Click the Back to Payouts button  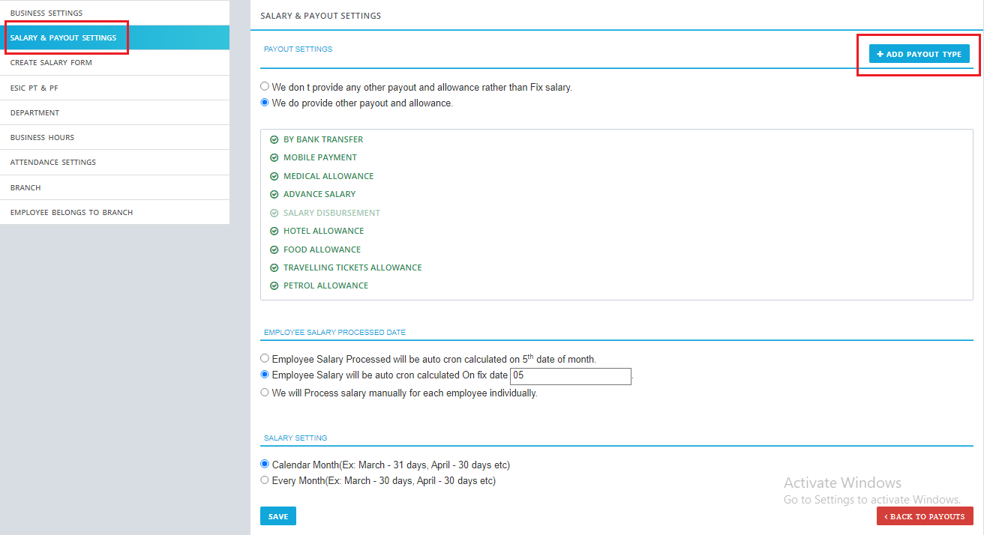coord(925,516)
